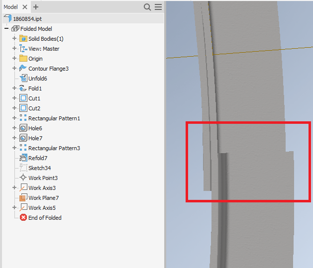313x268 pixels.
Task: Expand the View: Master node
Action: [14, 48]
